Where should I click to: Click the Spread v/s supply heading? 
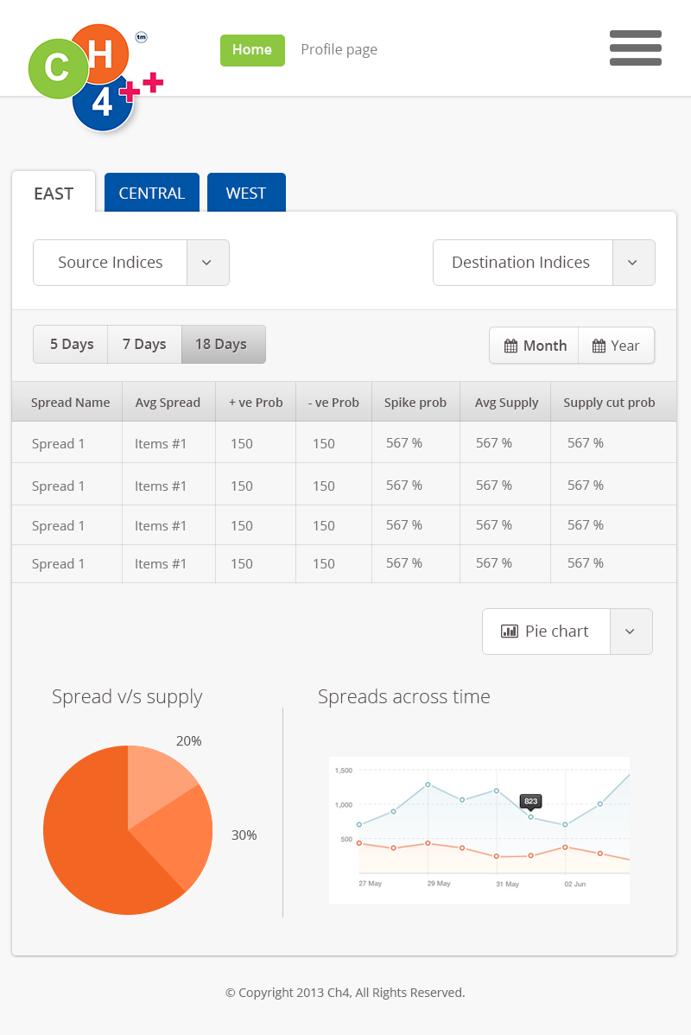click(x=127, y=697)
